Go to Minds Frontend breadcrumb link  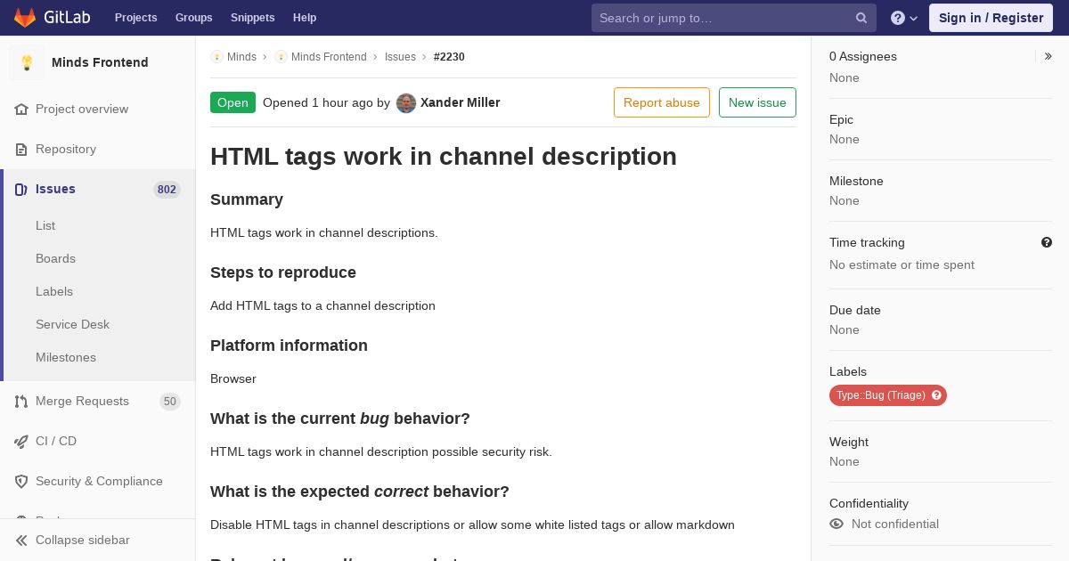click(329, 56)
